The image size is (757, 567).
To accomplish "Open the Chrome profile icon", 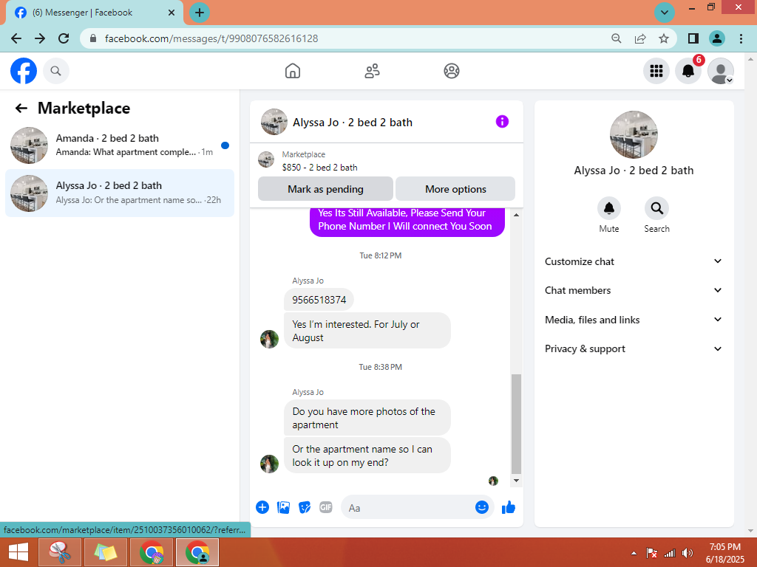I will pos(717,38).
